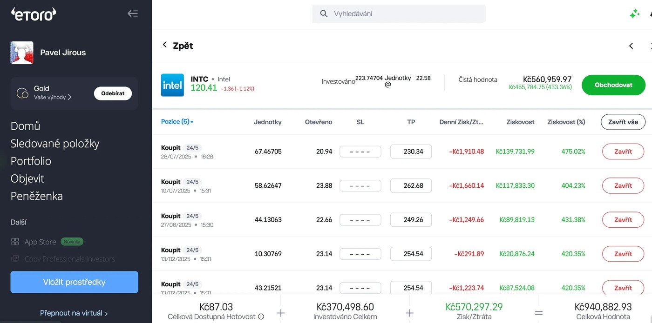Click the green sparkle AI icon
This screenshot has height=323, width=652.
(x=634, y=14)
